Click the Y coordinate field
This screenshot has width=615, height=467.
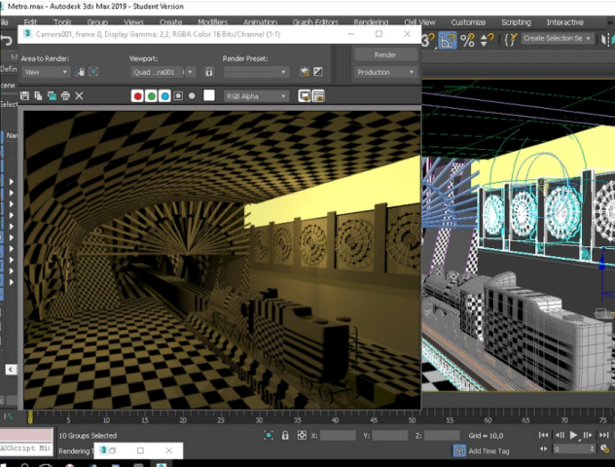(x=390, y=436)
